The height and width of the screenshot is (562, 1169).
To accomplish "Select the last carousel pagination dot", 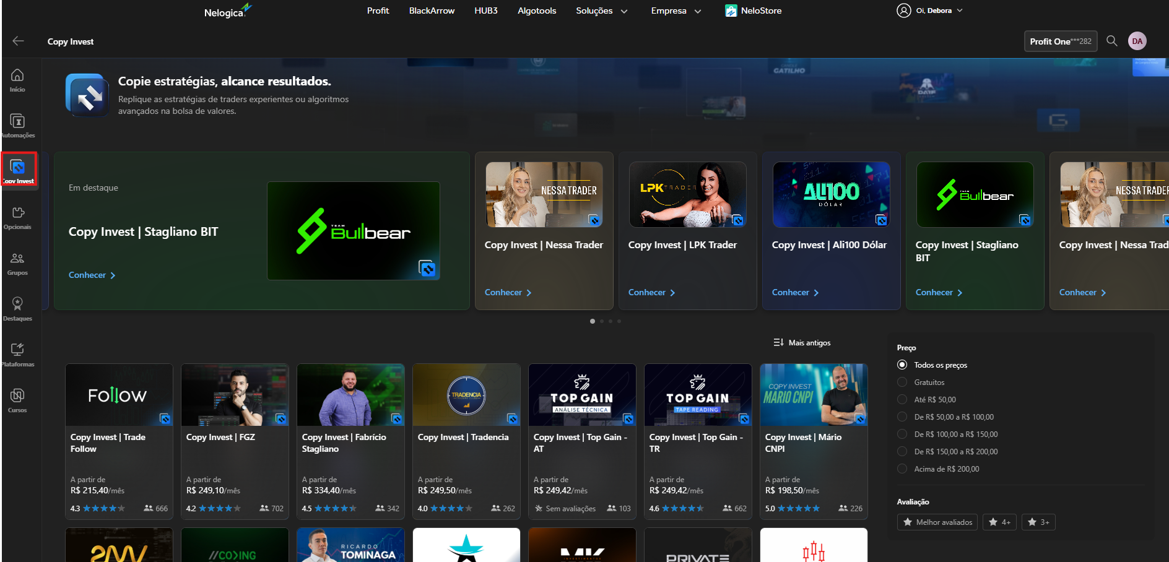I will click(x=619, y=321).
